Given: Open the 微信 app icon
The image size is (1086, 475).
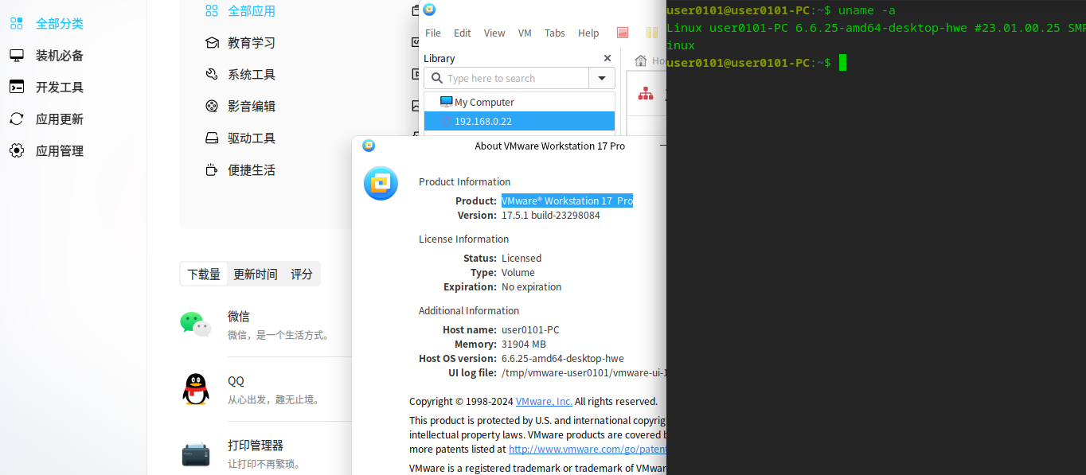Looking at the screenshot, I should tap(196, 324).
